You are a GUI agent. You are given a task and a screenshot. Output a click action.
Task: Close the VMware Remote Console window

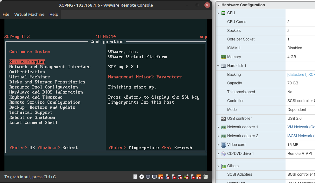coord(207,5)
